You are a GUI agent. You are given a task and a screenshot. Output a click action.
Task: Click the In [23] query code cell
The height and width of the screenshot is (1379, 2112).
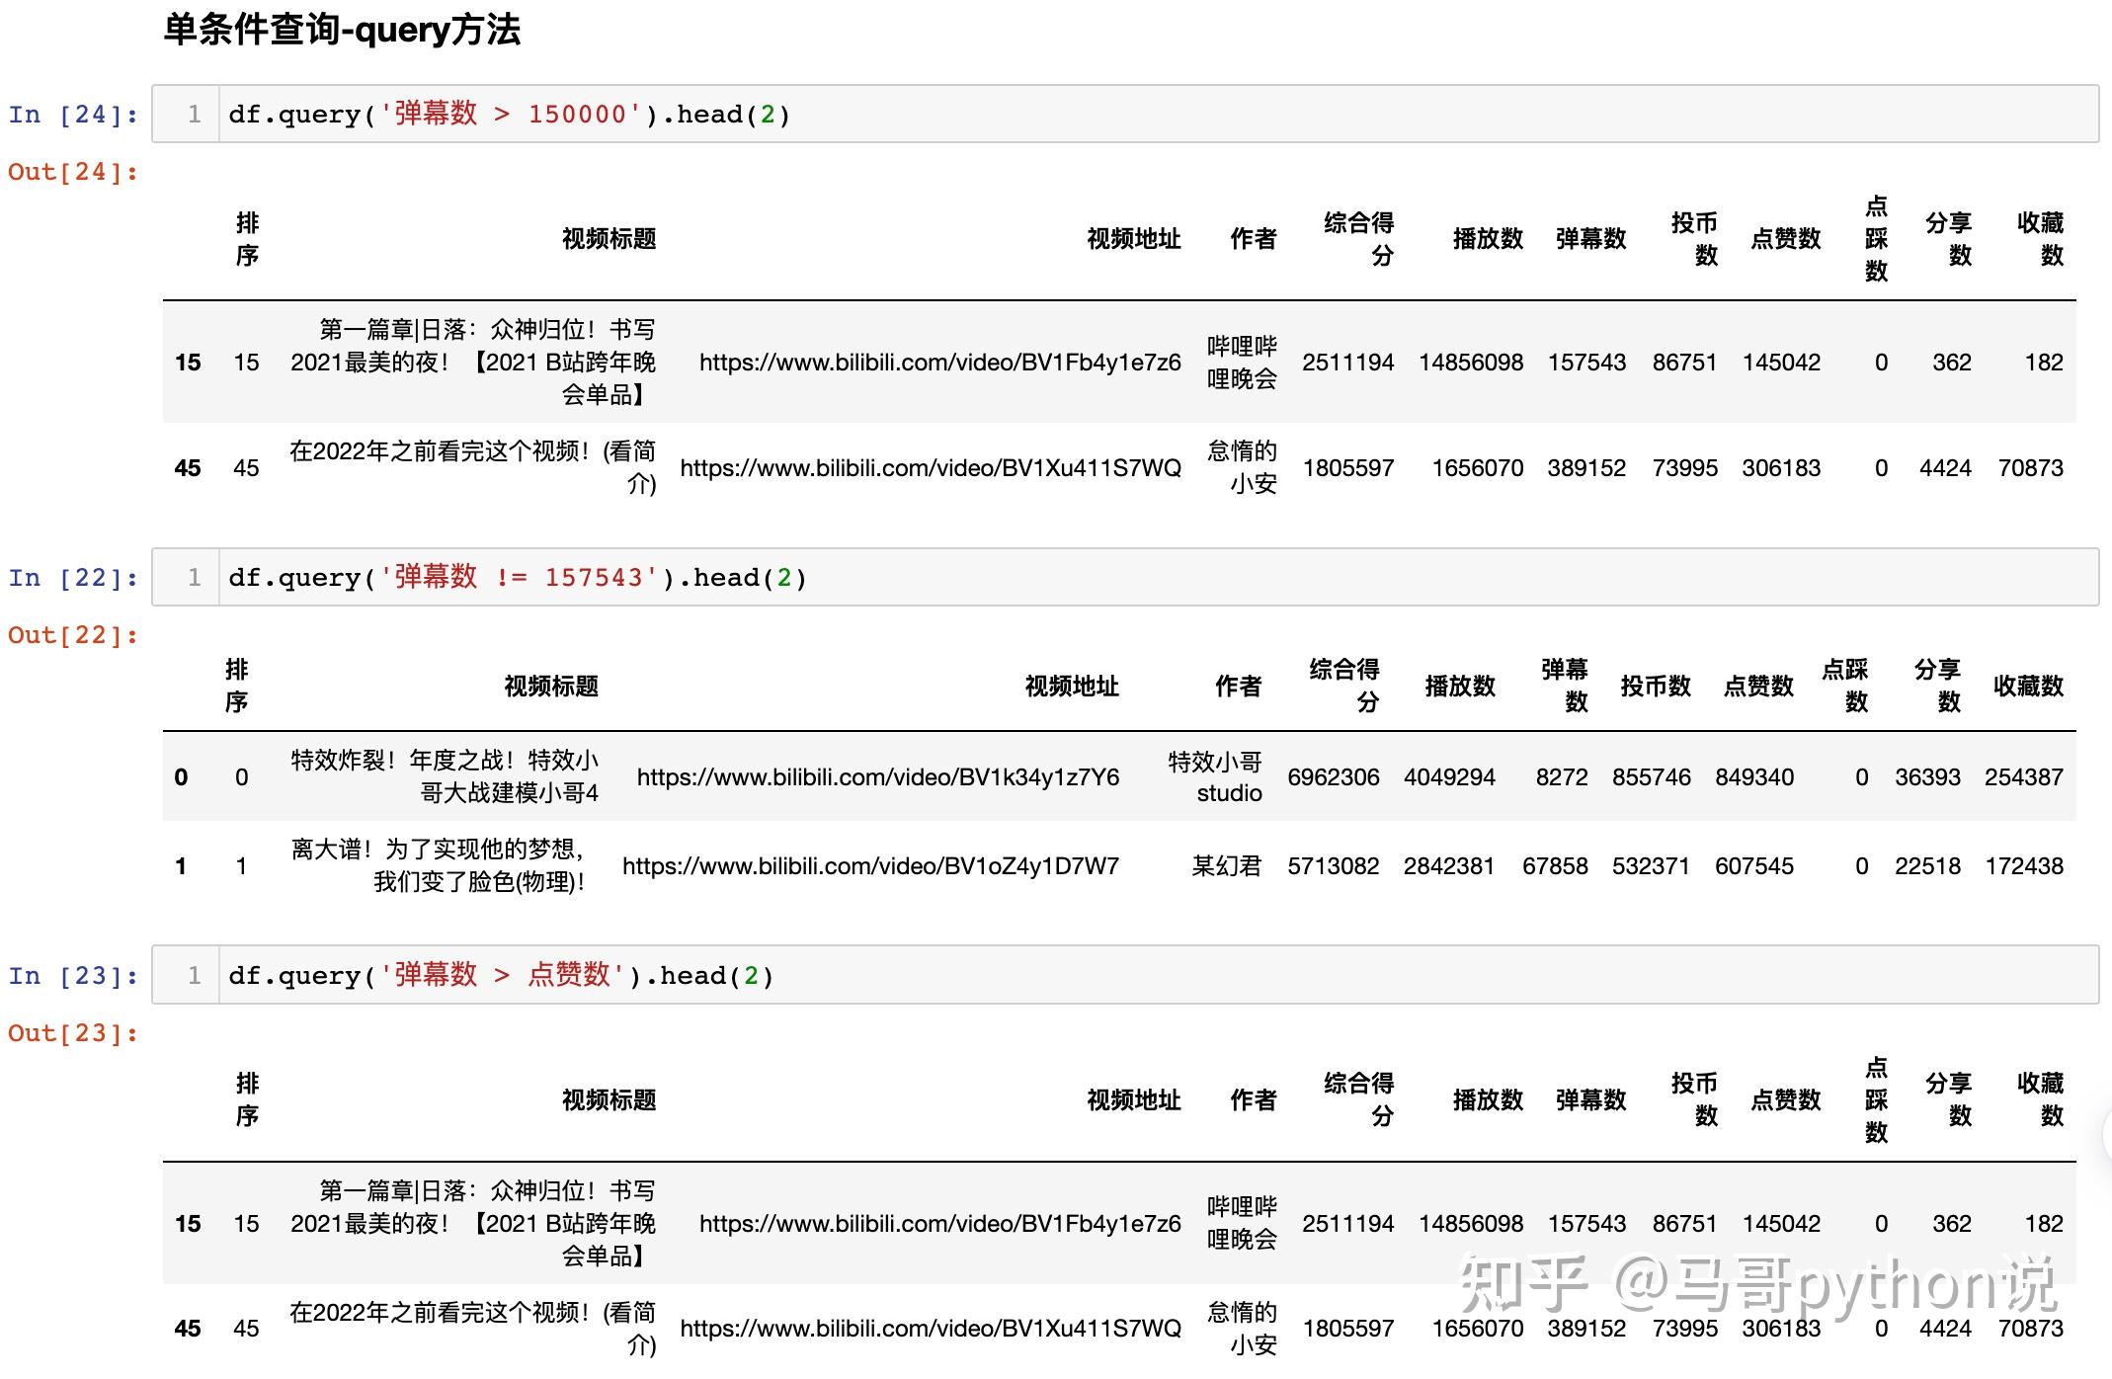coord(1156,976)
